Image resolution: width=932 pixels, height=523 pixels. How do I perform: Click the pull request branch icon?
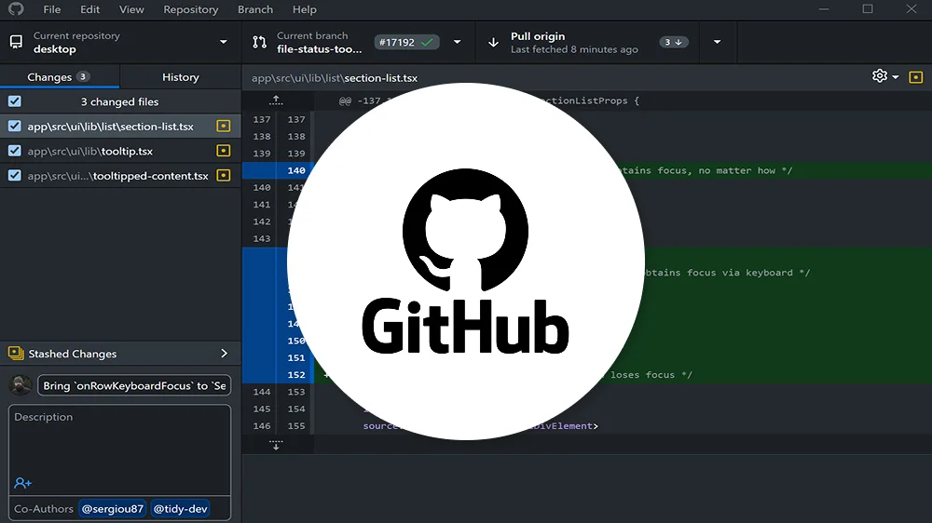pyautogui.click(x=260, y=42)
